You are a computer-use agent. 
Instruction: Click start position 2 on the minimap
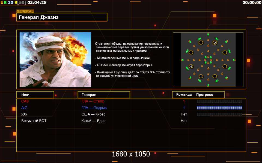click(x=215, y=43)
